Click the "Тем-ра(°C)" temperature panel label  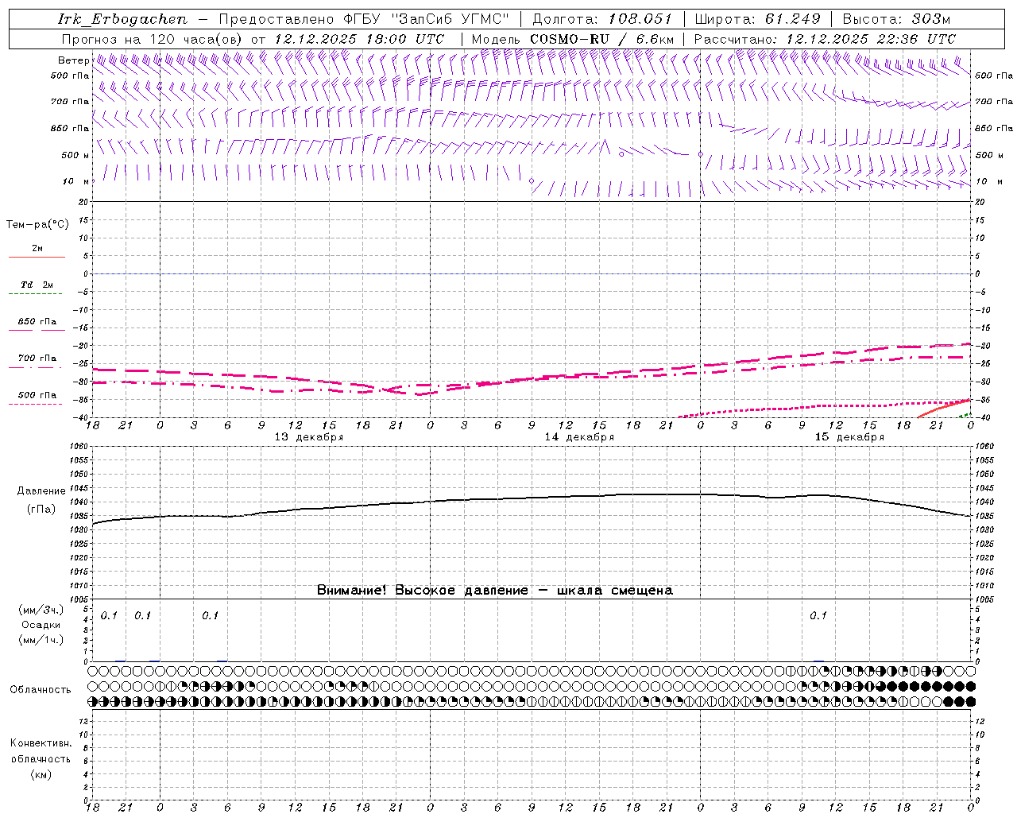click(37, 225)
